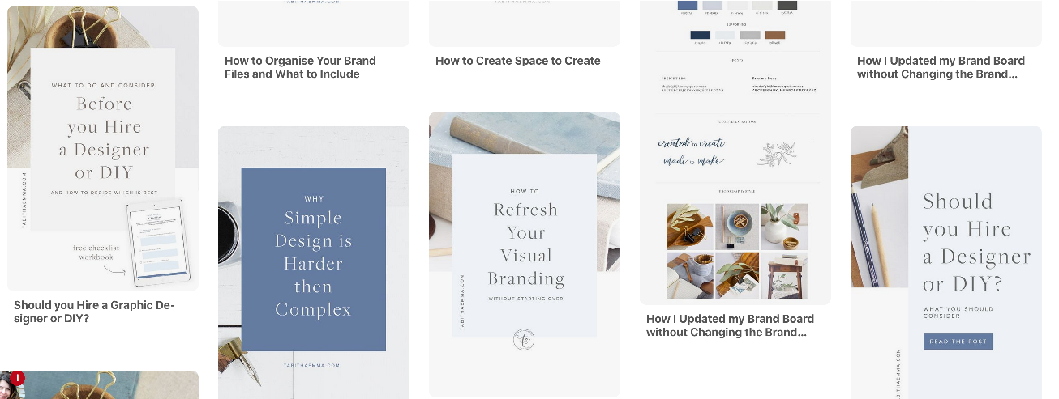Open the 'Refresh Your Visual Branding' pin image
Image resolution: width=1059 pixels, height=399 pixels.
coord(525,255)
